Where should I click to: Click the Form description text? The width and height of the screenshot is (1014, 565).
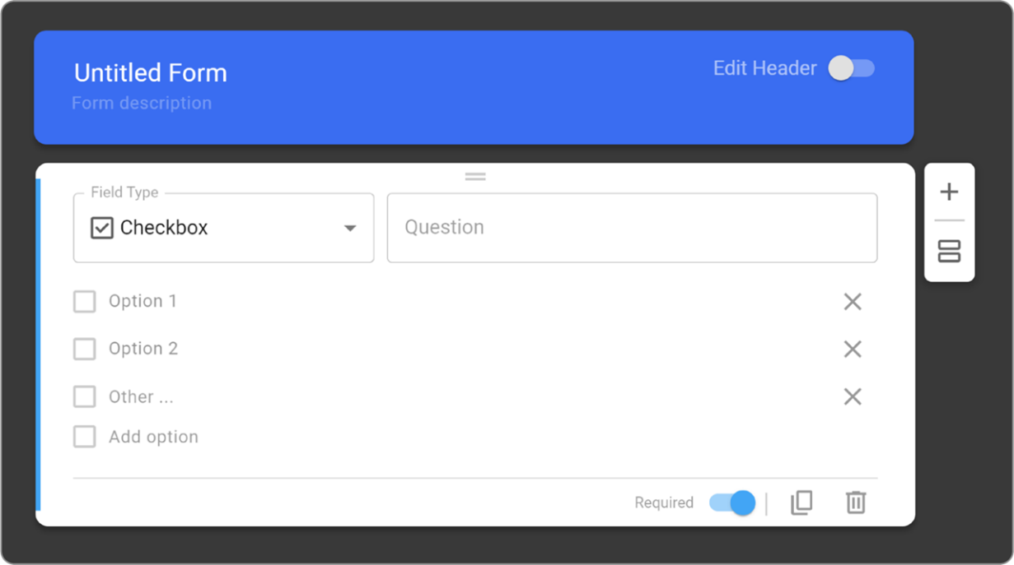click(x=142, y=103)
